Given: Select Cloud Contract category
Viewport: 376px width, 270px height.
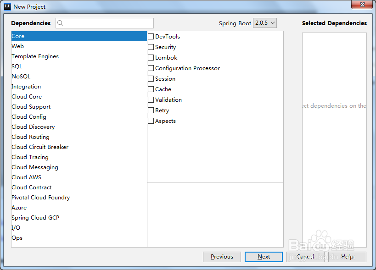Looking at the screenshot, I should pyautogui.click(x=79, y=187).
